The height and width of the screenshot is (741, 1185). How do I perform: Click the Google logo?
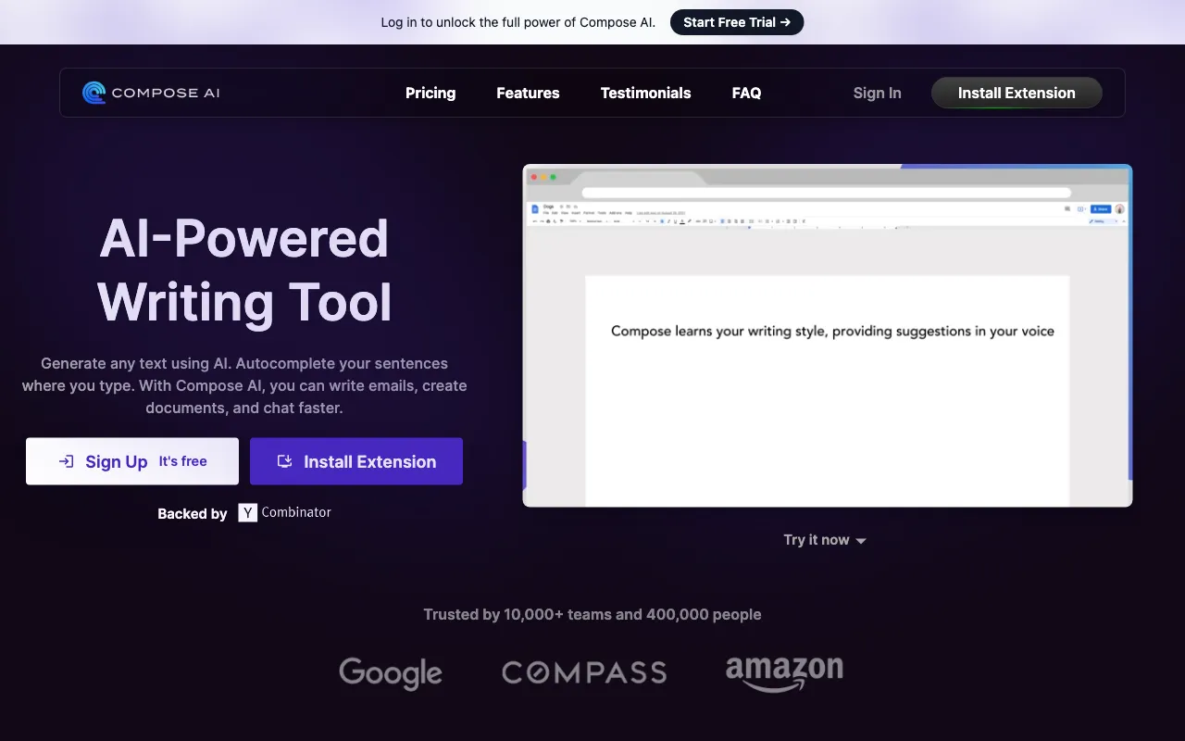pos(391,673)
